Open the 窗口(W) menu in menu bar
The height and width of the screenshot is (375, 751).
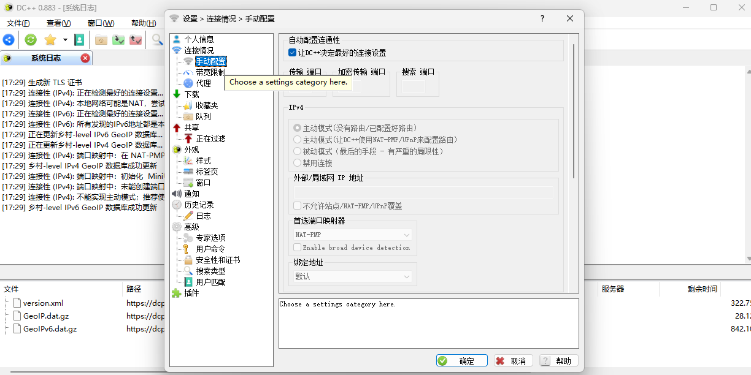coord(101,23)
